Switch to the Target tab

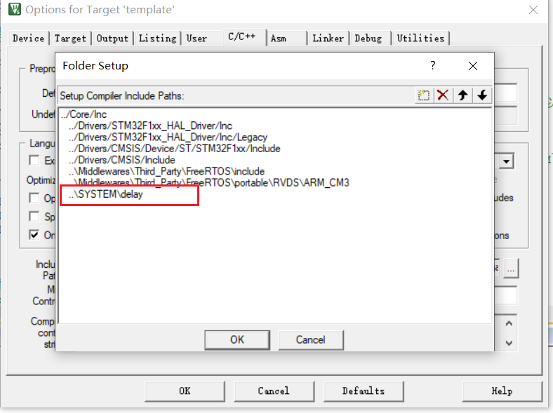tap(70, 38)
